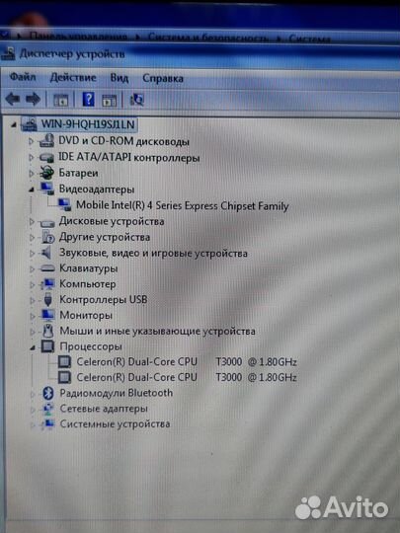Expand the DVD и CD-ROM дисководы node
This screenshot has width=400, height=533.
point(31,141)
